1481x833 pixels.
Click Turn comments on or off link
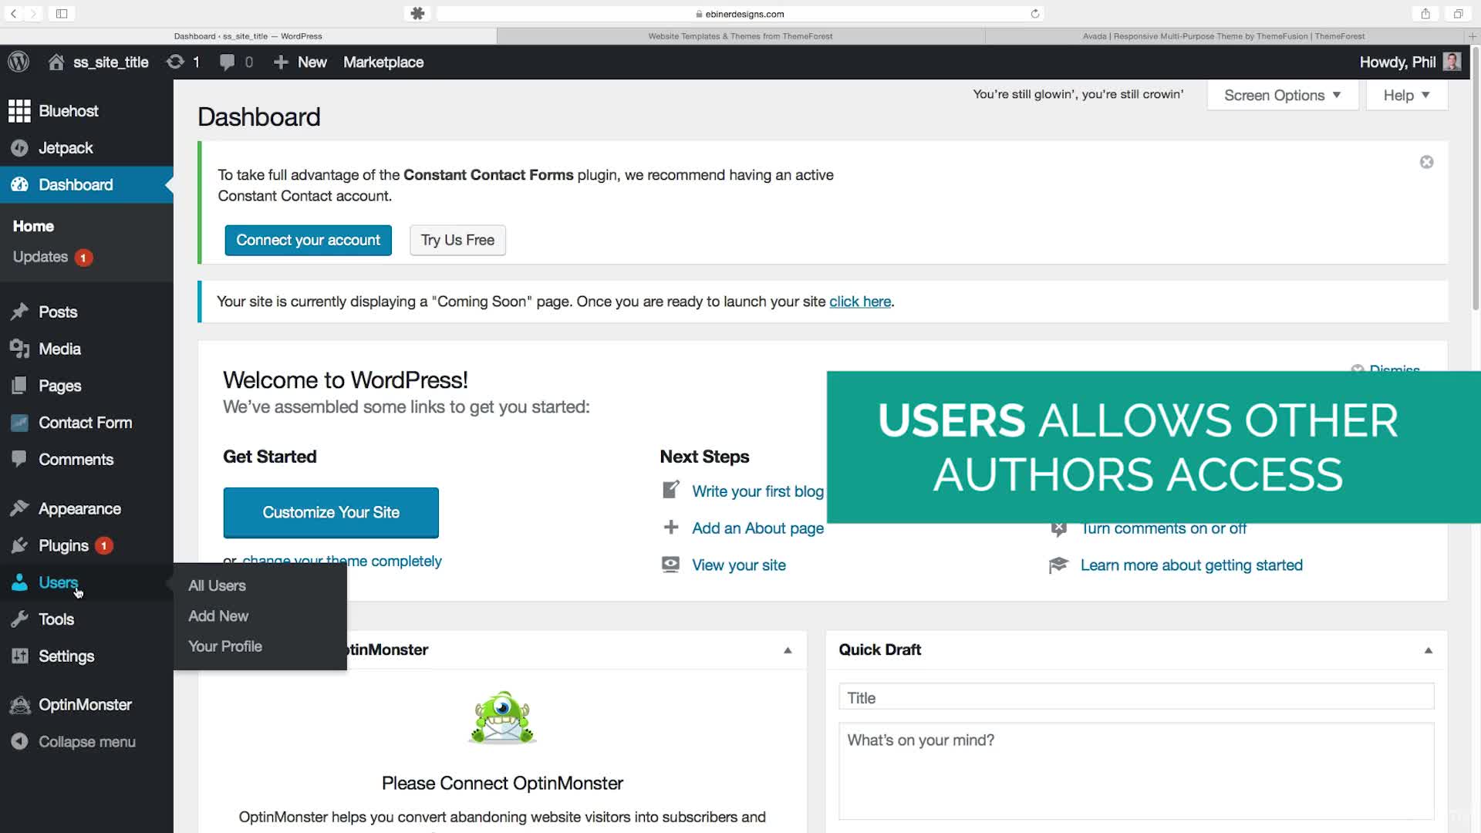1163,529
